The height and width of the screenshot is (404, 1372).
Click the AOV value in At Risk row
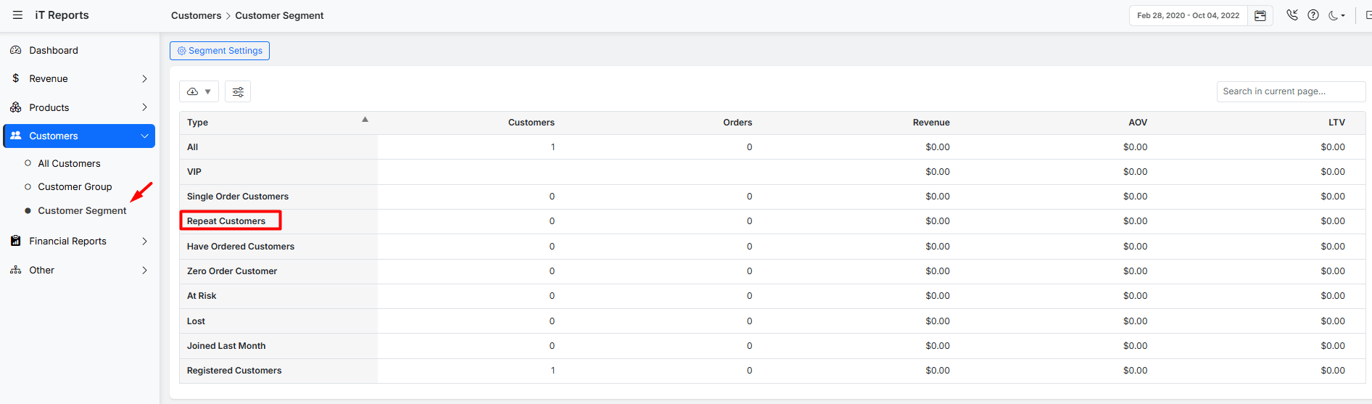pyautogui.click(x=1135, y=296)
